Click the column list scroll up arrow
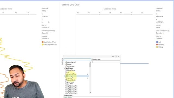This screenshot has width=174, height=98. (90, 62)
